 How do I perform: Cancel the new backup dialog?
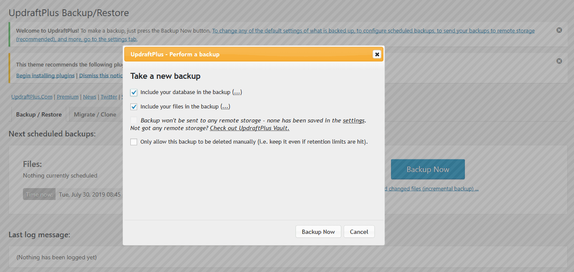[359, 232]
